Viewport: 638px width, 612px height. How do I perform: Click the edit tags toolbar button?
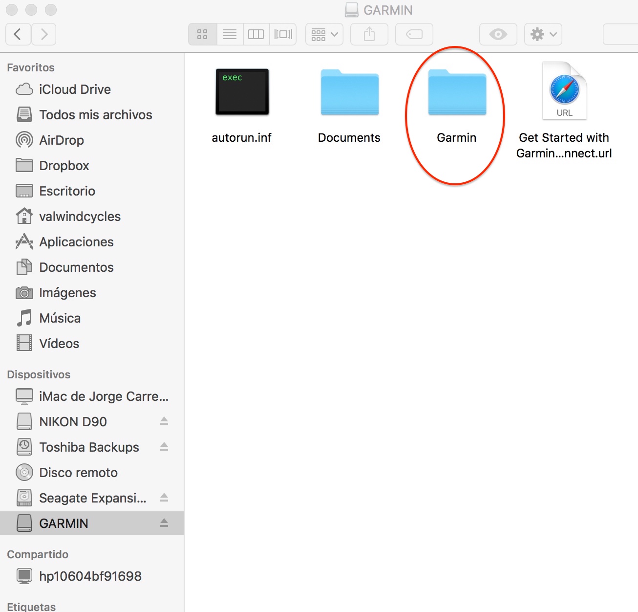pos(414,34)
